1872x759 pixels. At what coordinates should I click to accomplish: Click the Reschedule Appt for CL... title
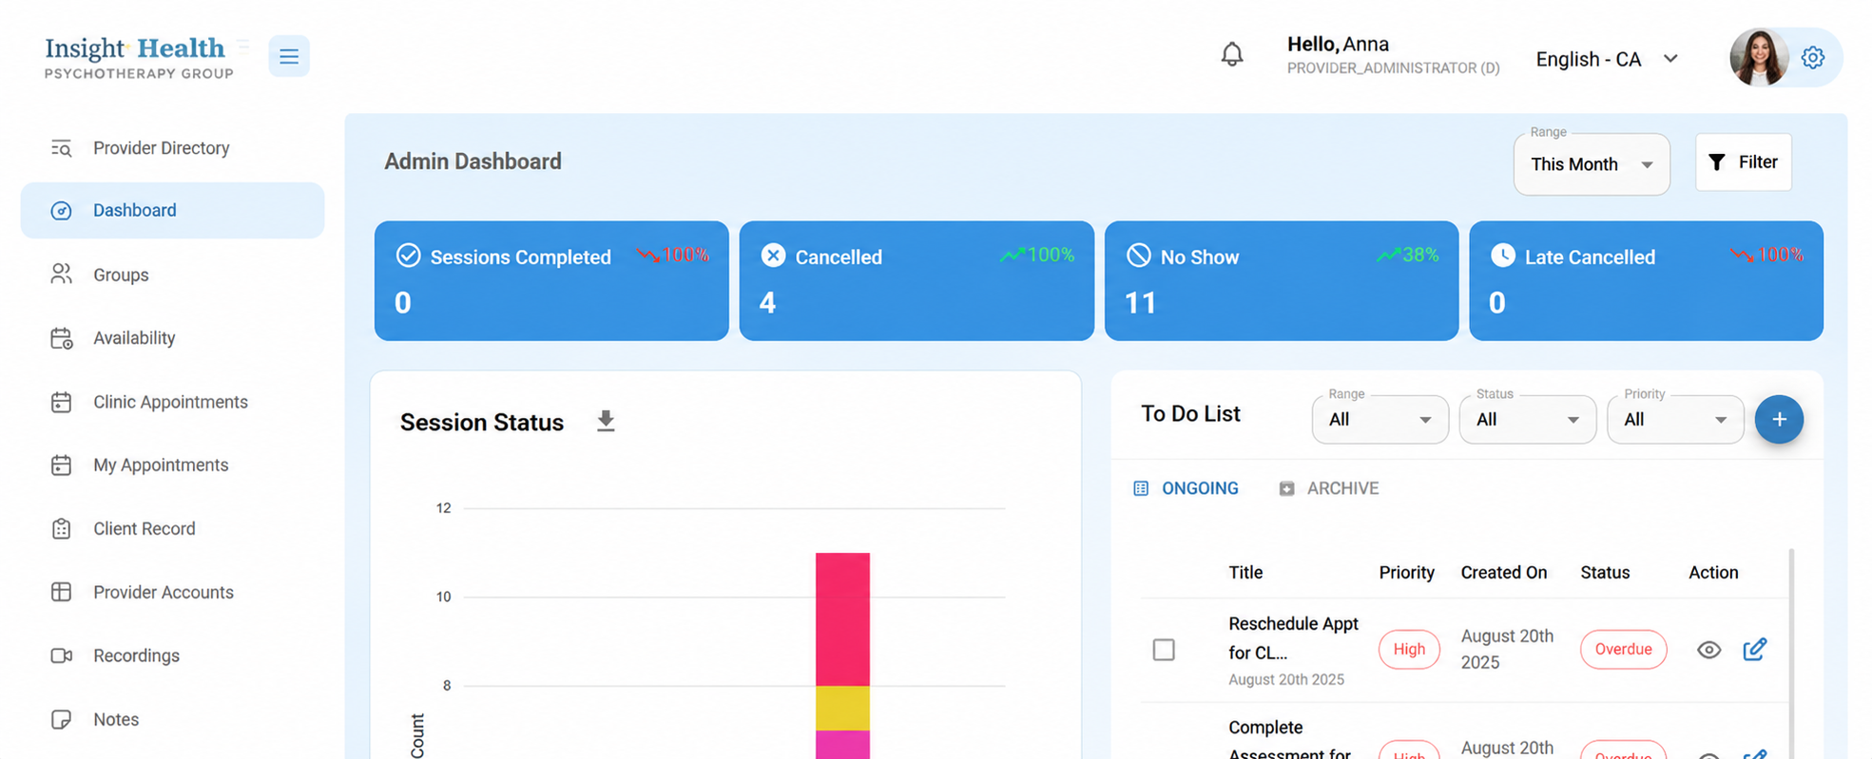tap(1293, 638)
